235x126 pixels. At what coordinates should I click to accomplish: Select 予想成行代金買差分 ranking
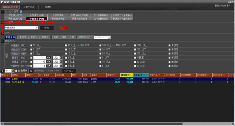[122, 15]
